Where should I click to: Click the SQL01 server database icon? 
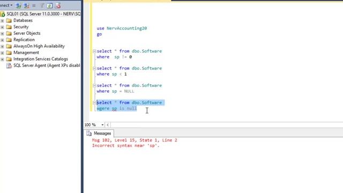3,14
